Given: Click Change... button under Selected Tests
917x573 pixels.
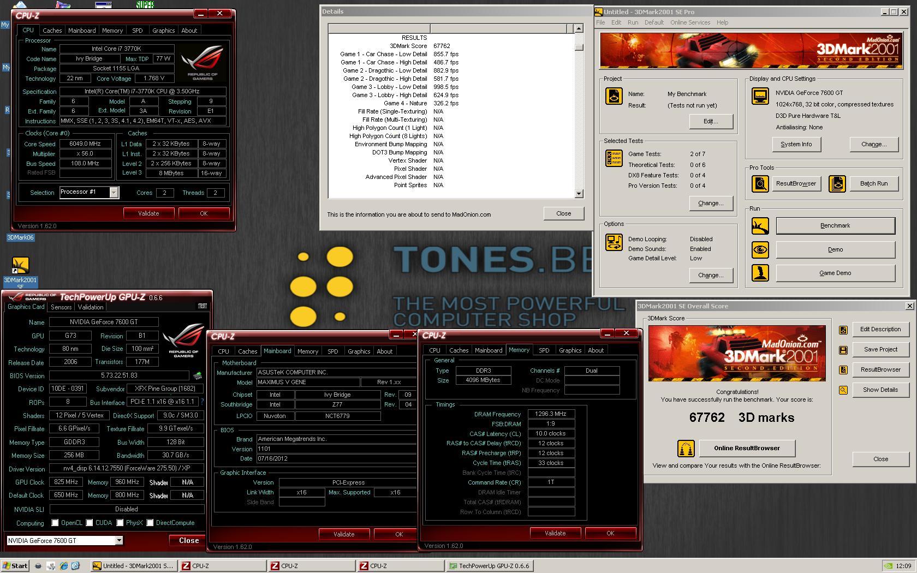Looking at the screenshot, I should click(710, 204).
